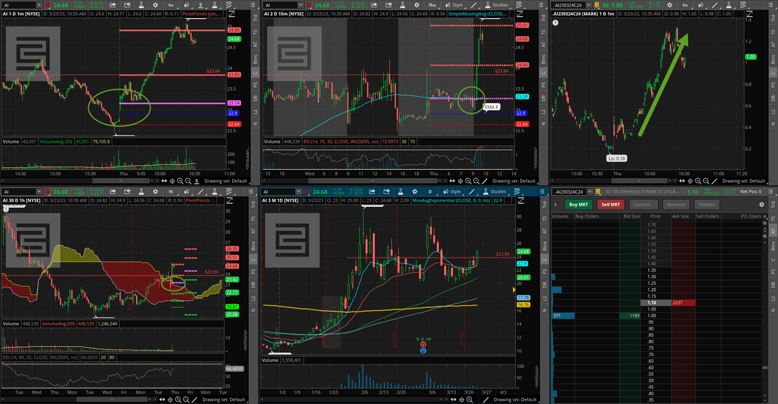778x404 pixels.
Task: Open settings gear on AI 1h chart toolbar
Action: 155,191
